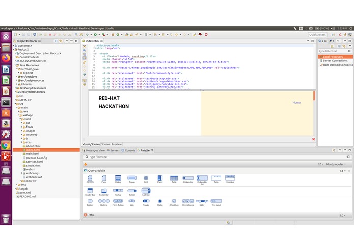
Task: Click Collapse All in Project Explorer
Action: pos(56,41)
